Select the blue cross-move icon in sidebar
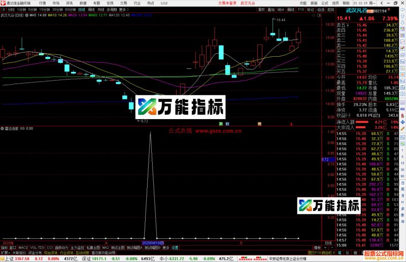406x262 pixels. pyautogui.click(x=402, y=122)
